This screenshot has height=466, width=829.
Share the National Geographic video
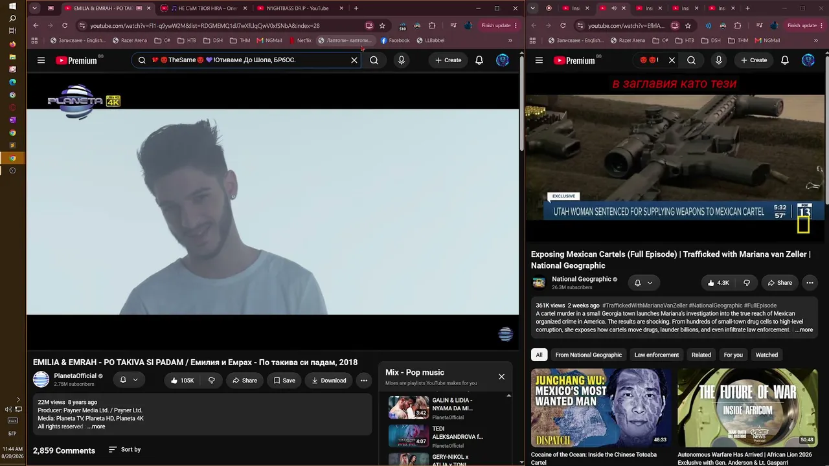click(780, 283)
